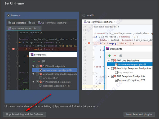Select wp-comments-post.php:28 row text in Darcula
The image size is (159, 119).
pos(57,70)
